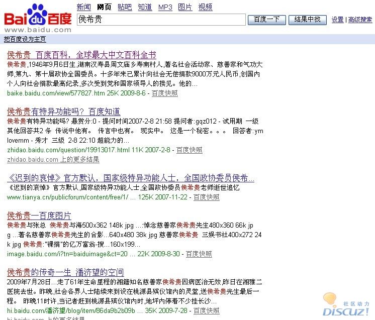Go to the MP3 search tab
This screenshot has height=320, width=375.
pos(165,7)
